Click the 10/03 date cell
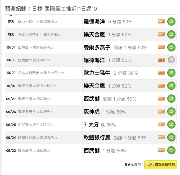 11,60
